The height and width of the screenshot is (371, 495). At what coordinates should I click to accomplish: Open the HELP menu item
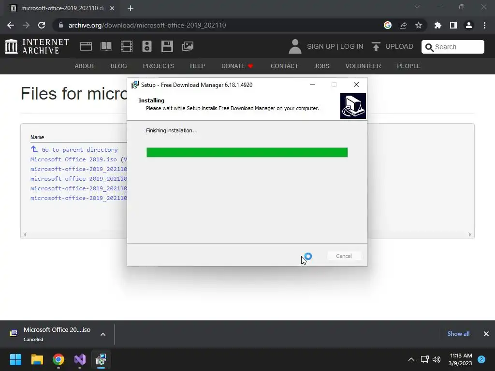tap(198, 66)
